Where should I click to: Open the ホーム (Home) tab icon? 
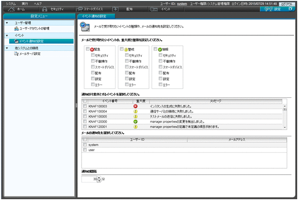coord(12,9)
